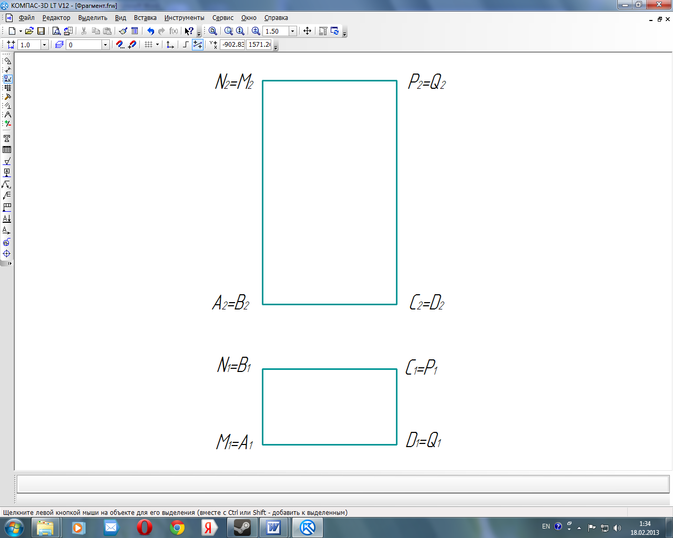The image size is (673, 538).
Task: Click the Windows Start button
Action: click(x=14, y=527)
